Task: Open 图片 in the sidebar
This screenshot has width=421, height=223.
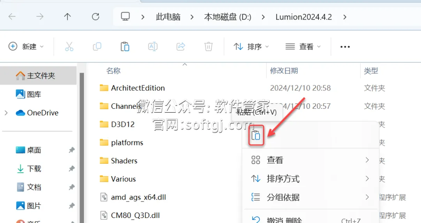Action: pyautogui.click(x=28, y=206)
